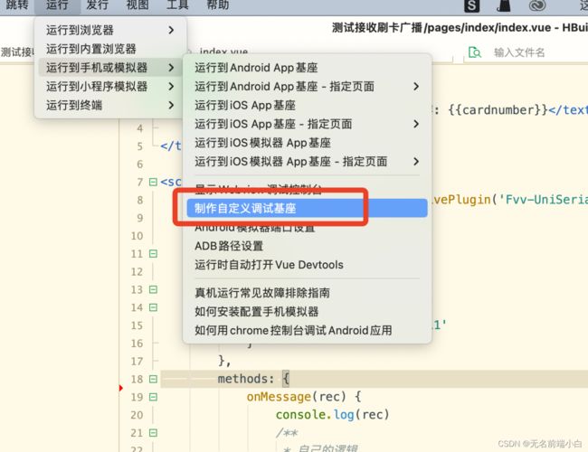588x452 pixels.
Task: Select 运行到手机或模拟器 menu entry
Action: (110, 68)
